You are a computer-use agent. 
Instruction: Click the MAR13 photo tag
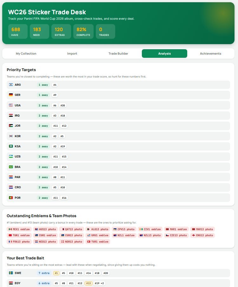tap(202, 229)
